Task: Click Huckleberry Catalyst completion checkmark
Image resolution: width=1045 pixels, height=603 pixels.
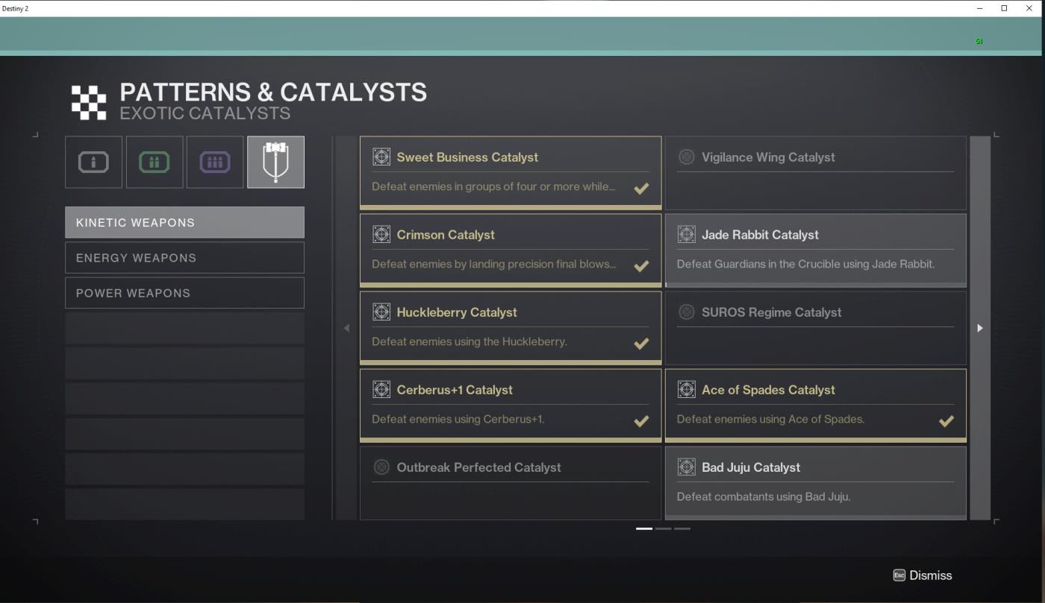Action: click(641, 343)
